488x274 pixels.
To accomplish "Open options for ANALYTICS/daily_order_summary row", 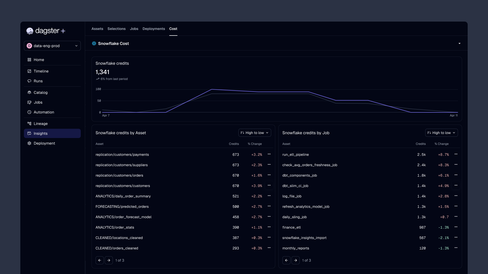I will (x=269, y=196).
